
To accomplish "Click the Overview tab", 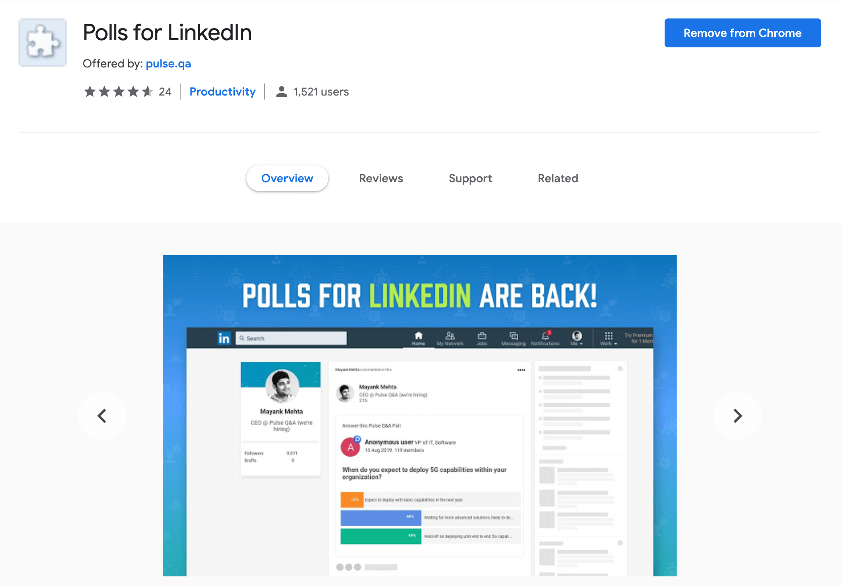I will [x=287, y=179].
